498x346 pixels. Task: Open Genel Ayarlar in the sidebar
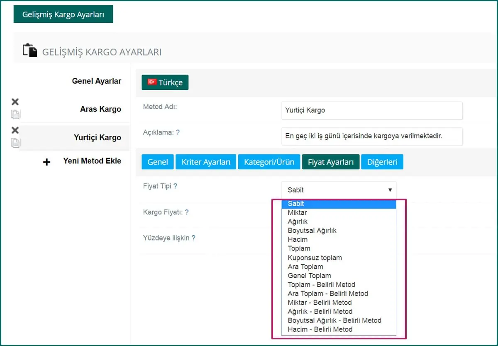[96, 81]
